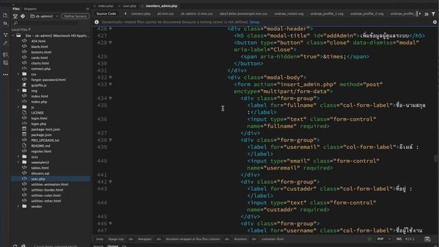Collapse the Site - sb-admin2 root folder
439x247 pixels.
(13, 36)
